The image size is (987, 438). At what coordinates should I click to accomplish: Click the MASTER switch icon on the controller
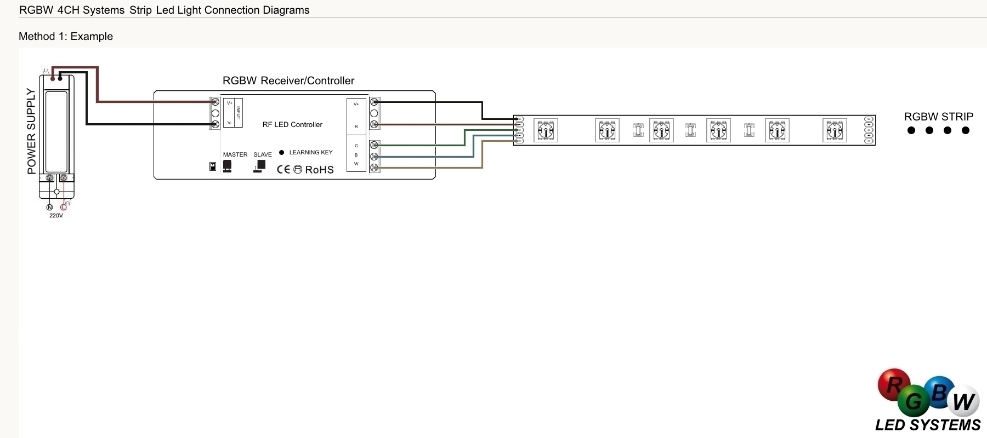pyautogui.click(x=227, y=165)
